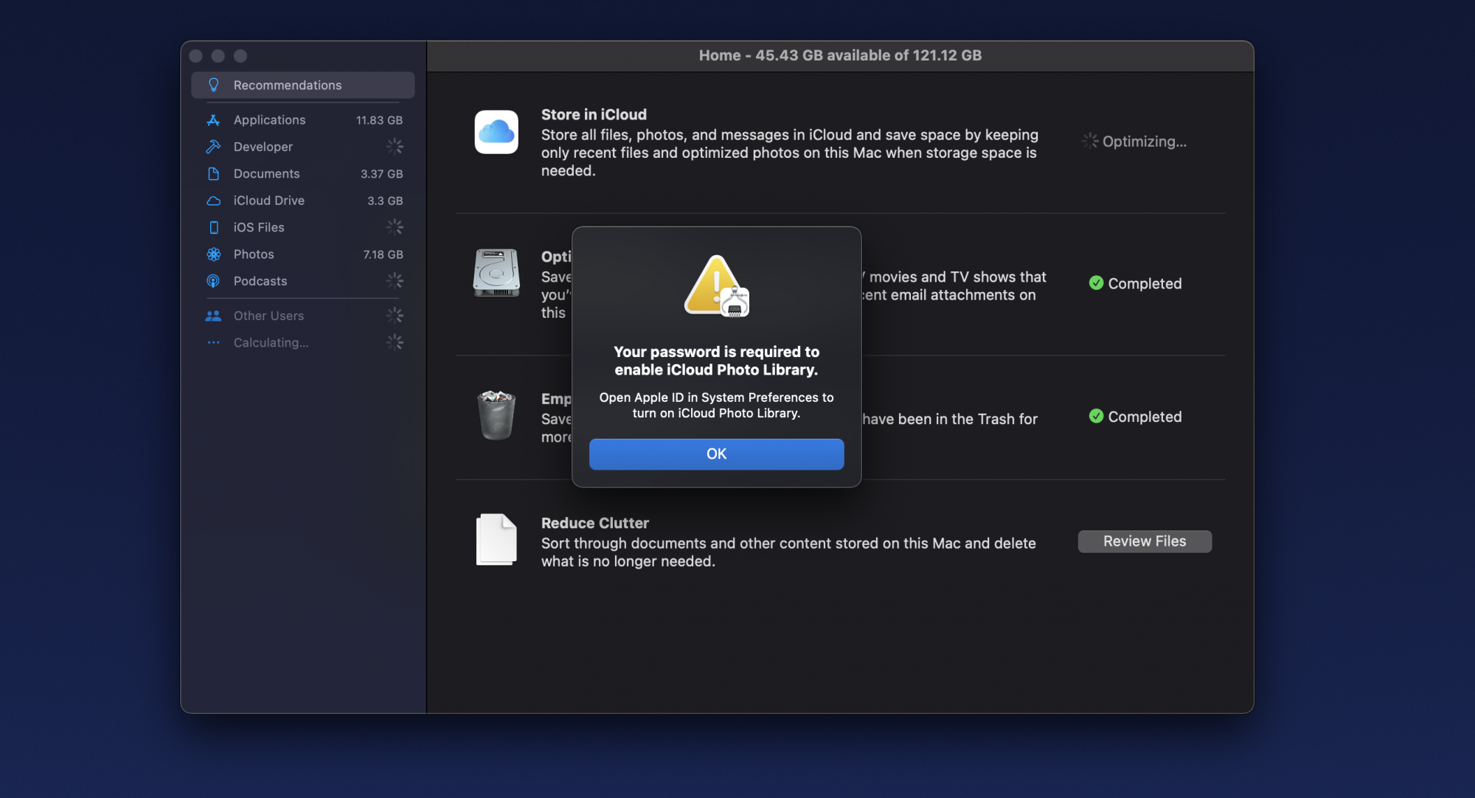Viewport: 1475px width, 798px height.
Task: Select the Calculating entry in sidebar
Action: click(x=271, y=343)
